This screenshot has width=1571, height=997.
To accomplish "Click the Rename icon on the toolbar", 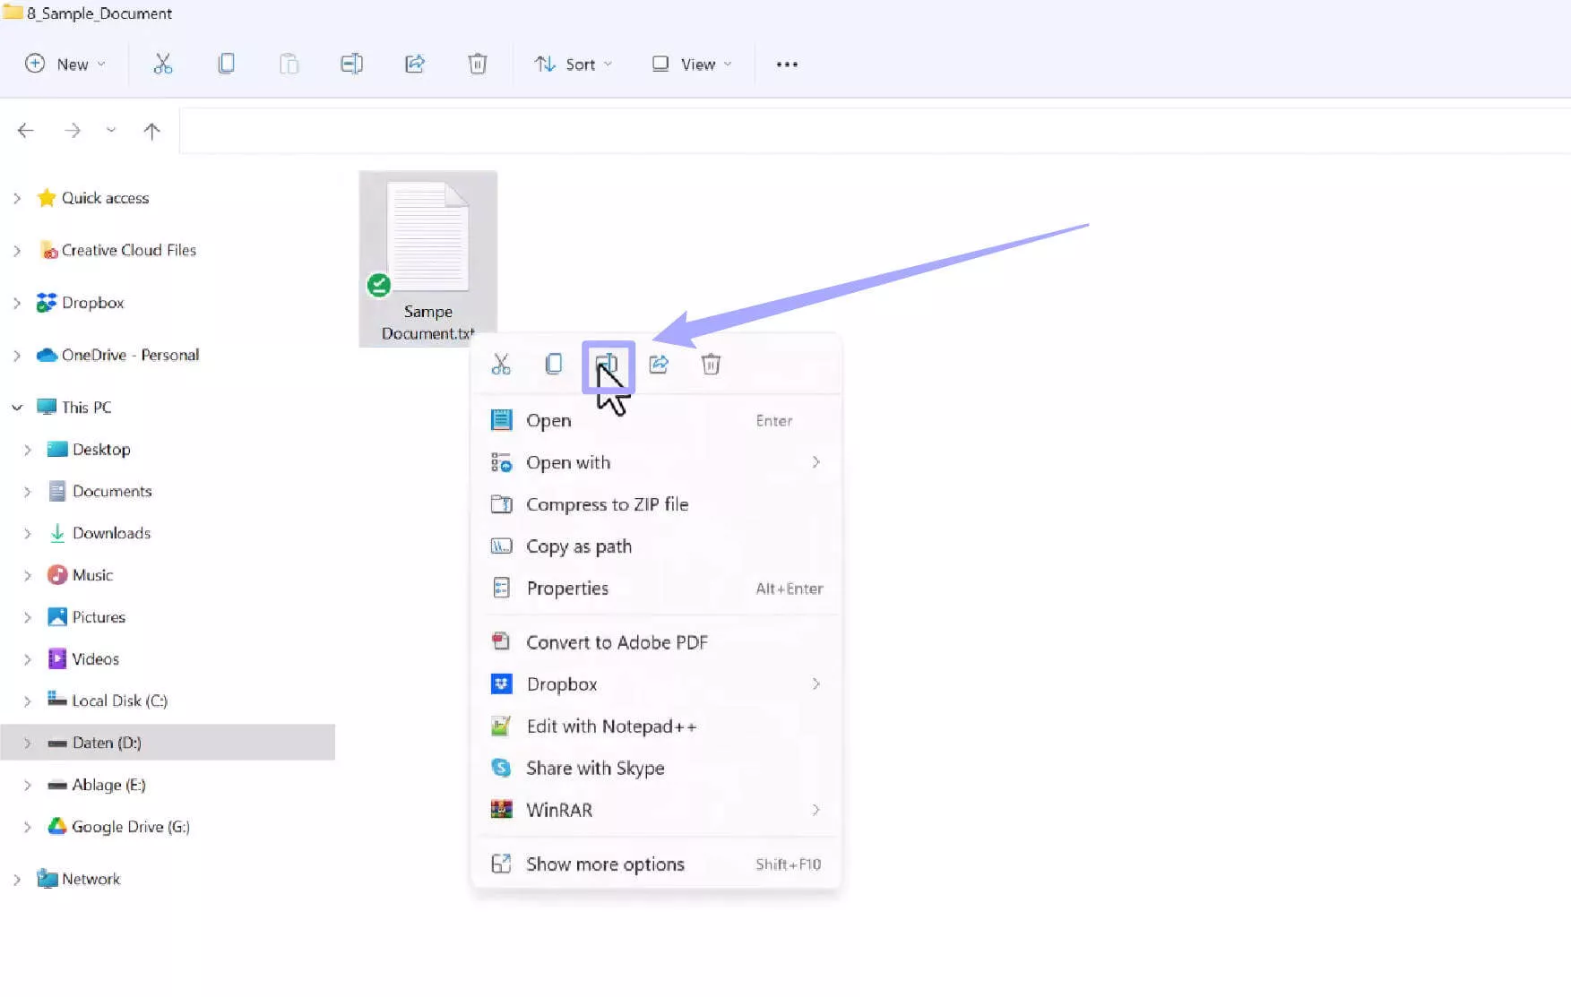I will tap(351, 64).
